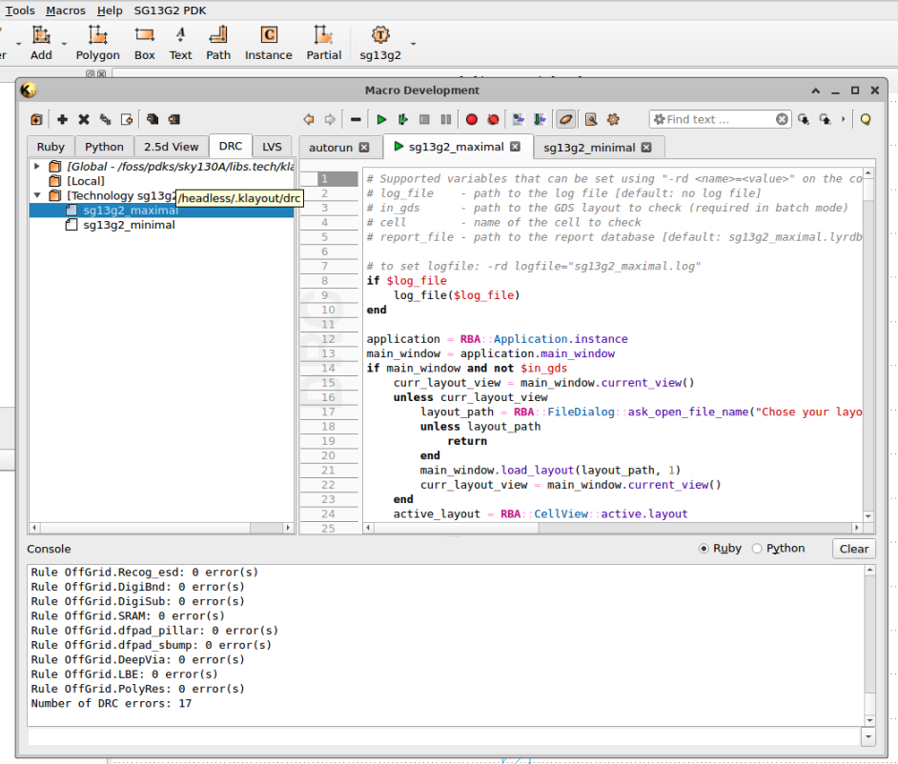This screenshot has height=764, width=898.
Task: Click the step over icon with green arrow
Action: pyautogui.click(x=541, y=119)
